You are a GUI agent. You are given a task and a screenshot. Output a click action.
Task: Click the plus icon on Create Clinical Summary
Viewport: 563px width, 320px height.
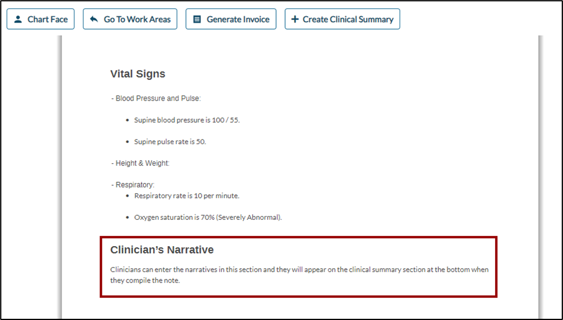295,20
